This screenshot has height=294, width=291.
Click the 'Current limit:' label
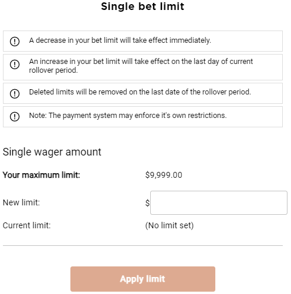coord(27,225)
